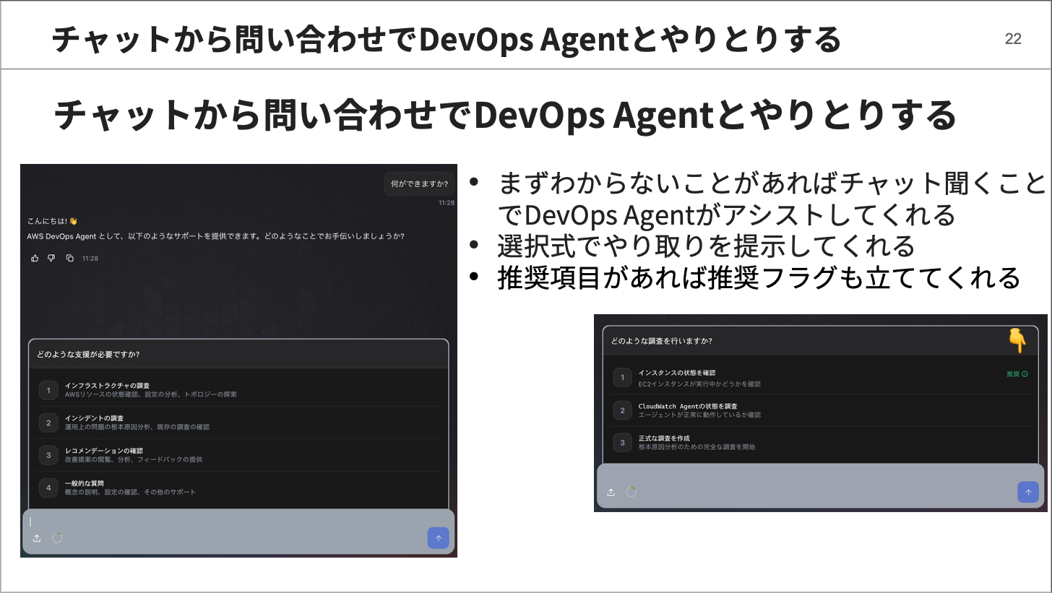This screenshot has width=1052, height=593.
Task: Click the number 4 badge beside 一般的な質問
Action: tap(48, 488)
